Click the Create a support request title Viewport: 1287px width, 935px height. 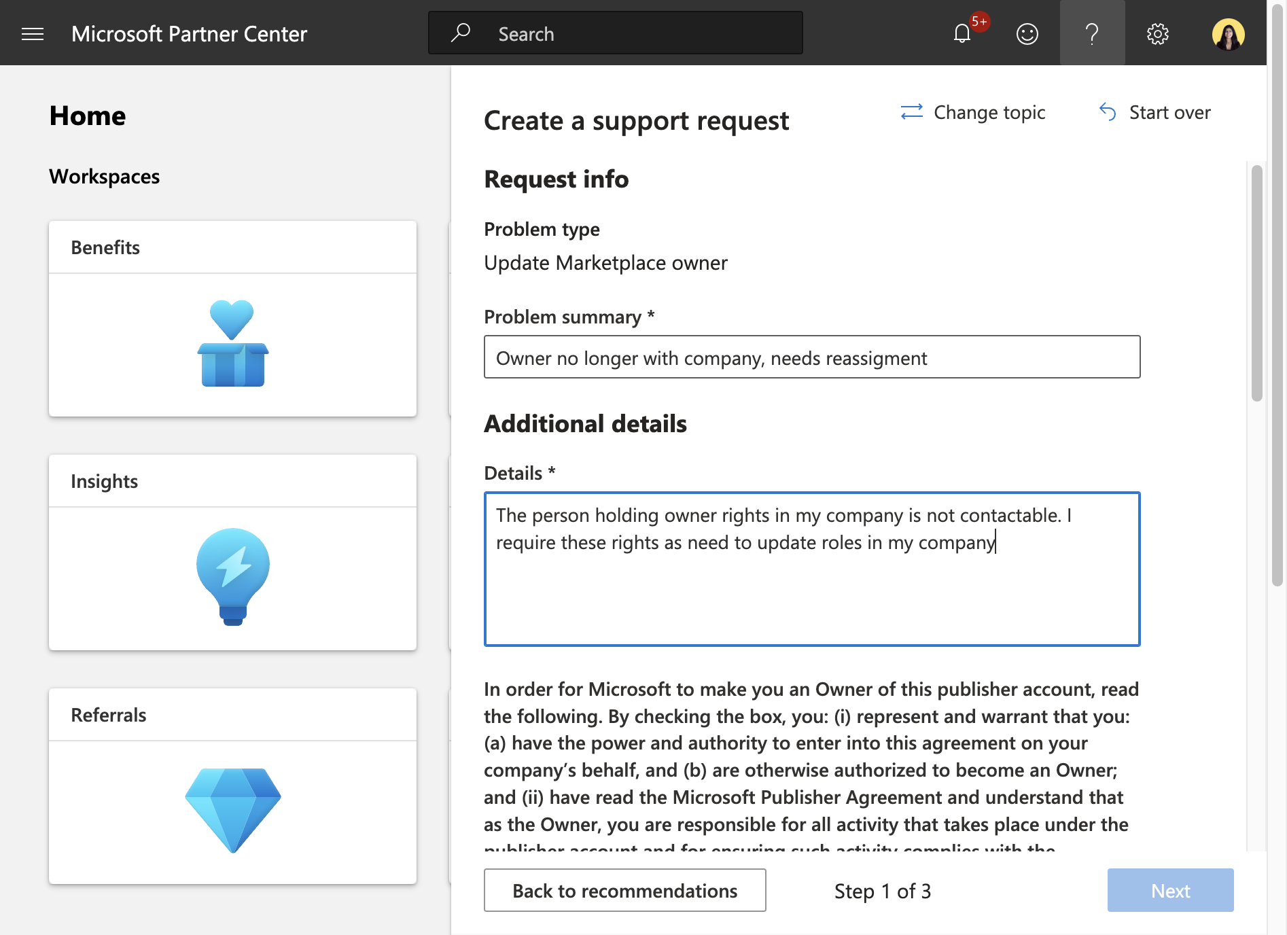[637, 121]
